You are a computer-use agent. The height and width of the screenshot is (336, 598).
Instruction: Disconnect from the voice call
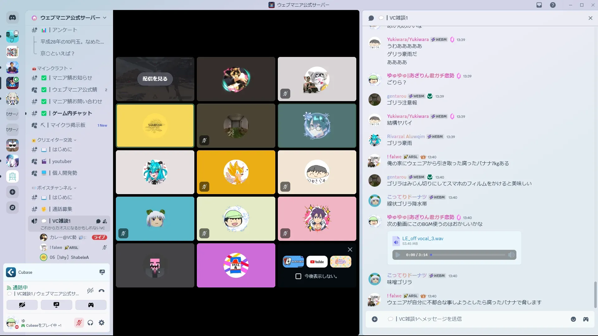(x=102, y=291)
